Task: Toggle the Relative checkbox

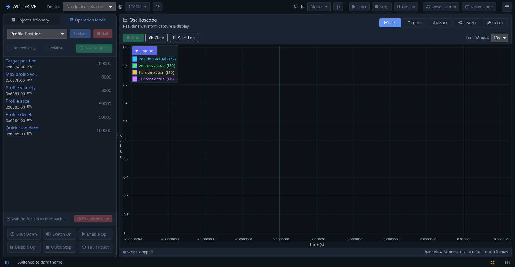Action: point(45,48)
